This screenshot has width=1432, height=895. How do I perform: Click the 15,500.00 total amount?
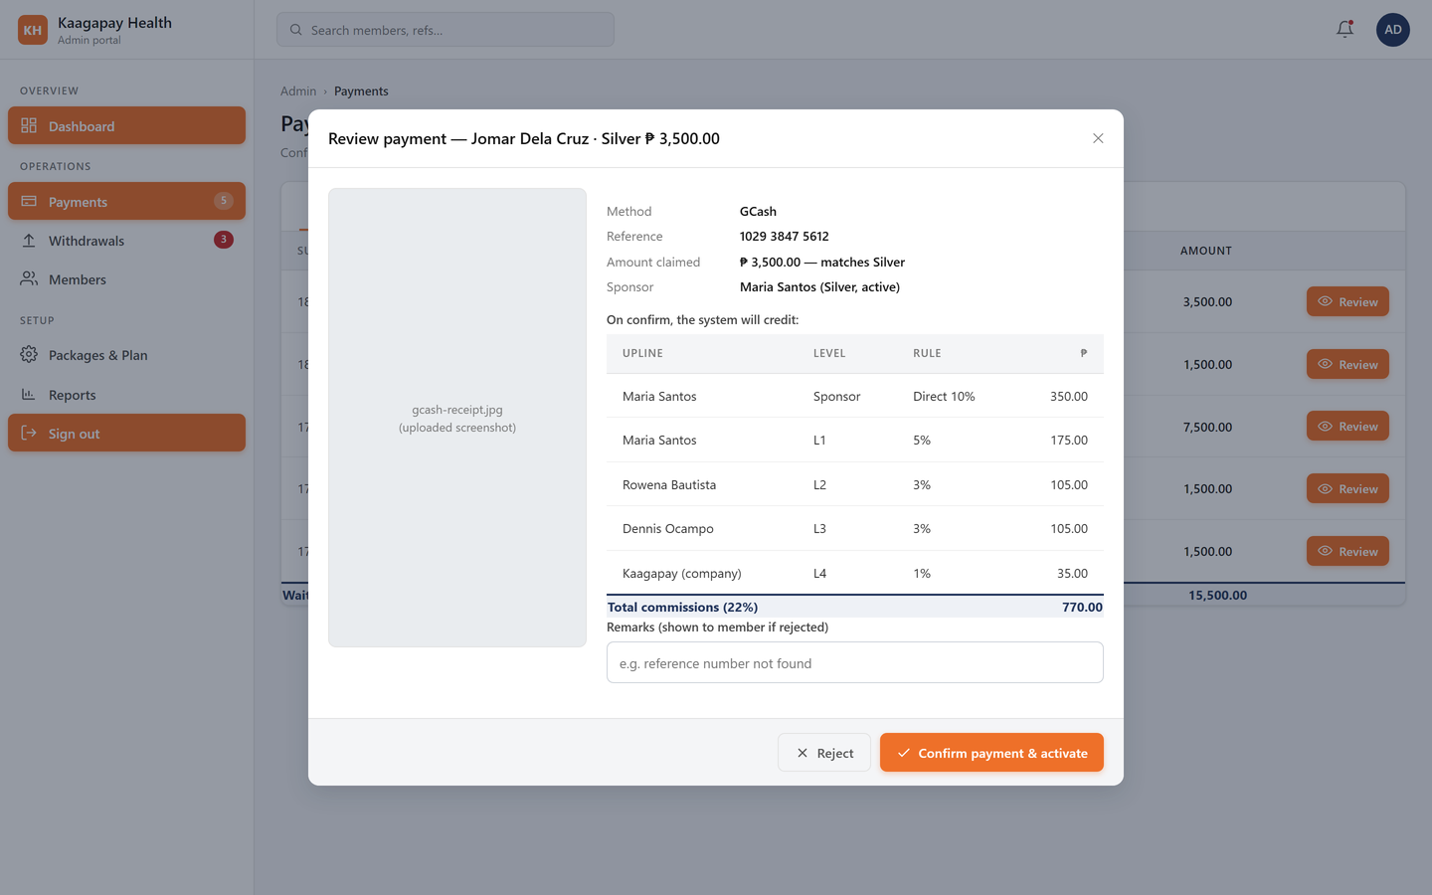1217,596
